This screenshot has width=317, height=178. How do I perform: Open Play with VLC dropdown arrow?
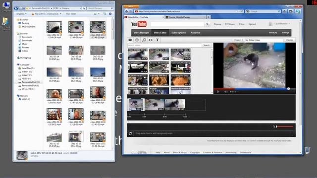pyautogui.click(x=60, y=14)
